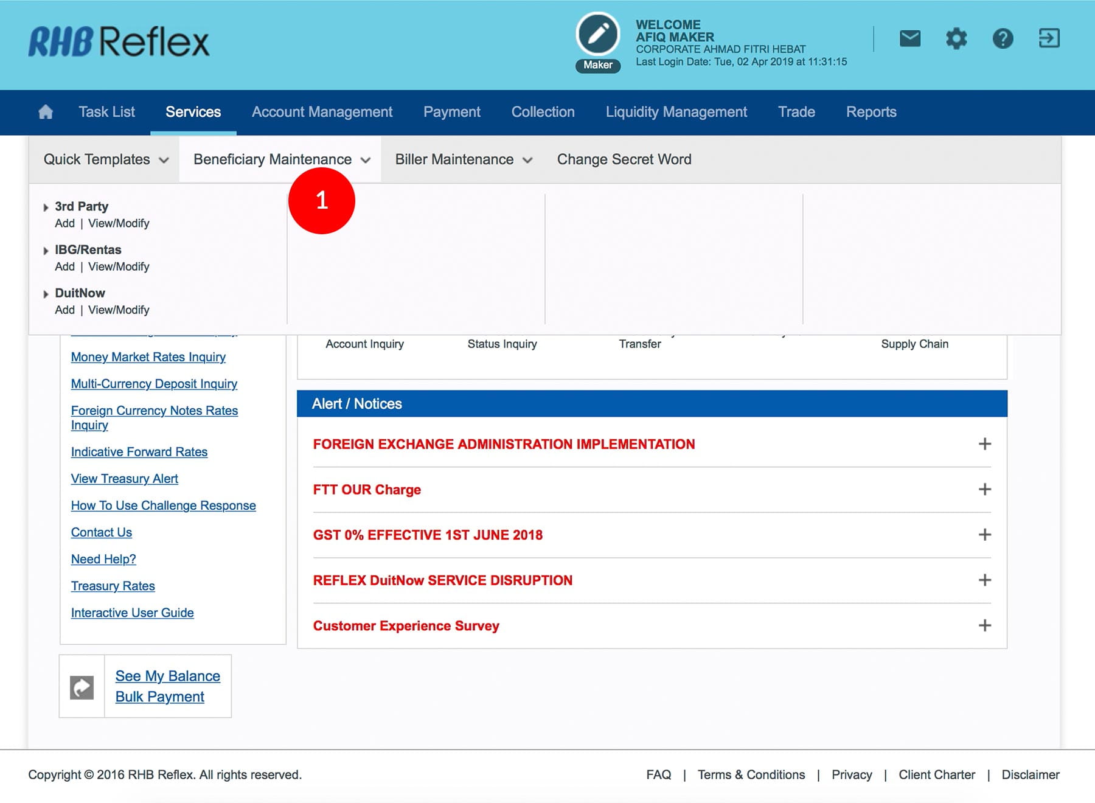Click the help question mark icon

pos(1003,39)
